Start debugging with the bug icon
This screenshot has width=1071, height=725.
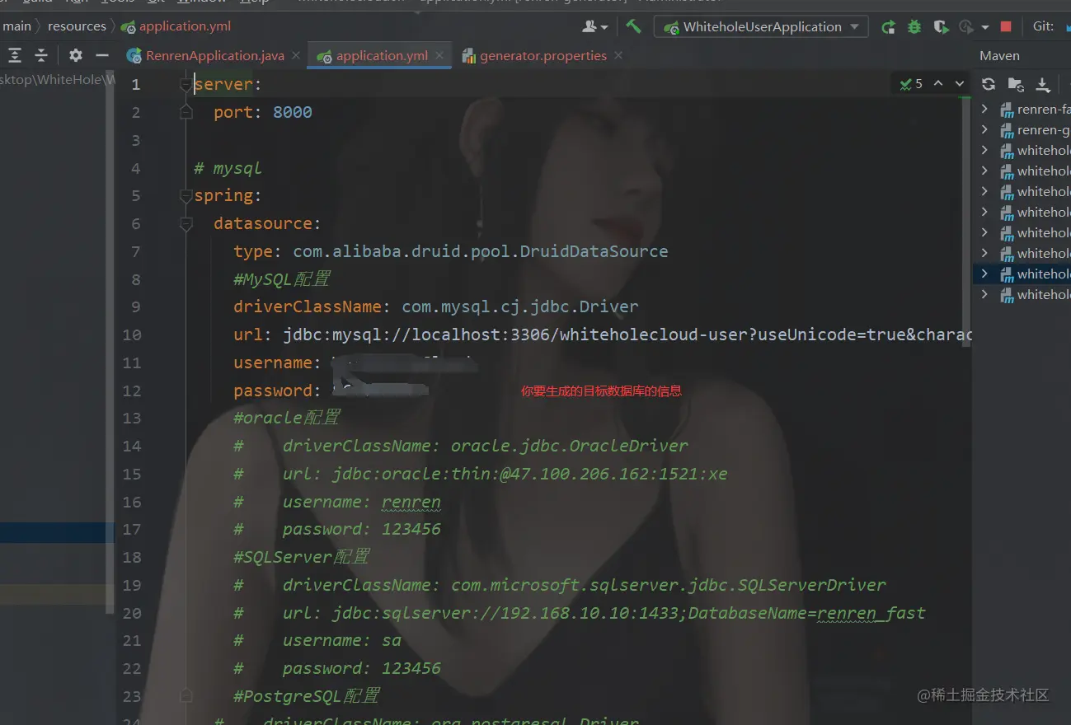(x=914, y=26)
